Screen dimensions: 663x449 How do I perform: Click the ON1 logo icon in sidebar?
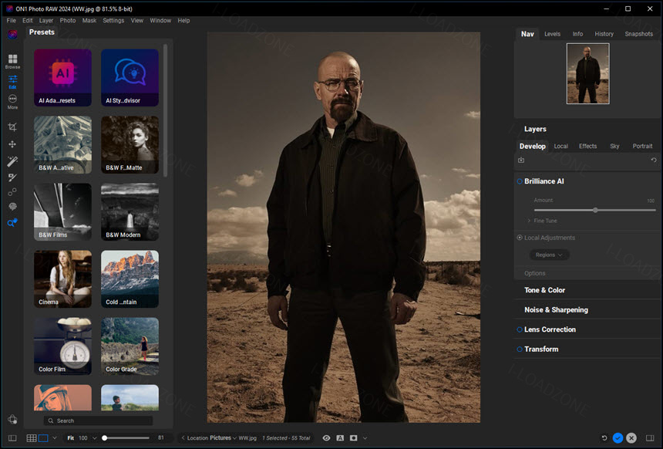point(12,34)
